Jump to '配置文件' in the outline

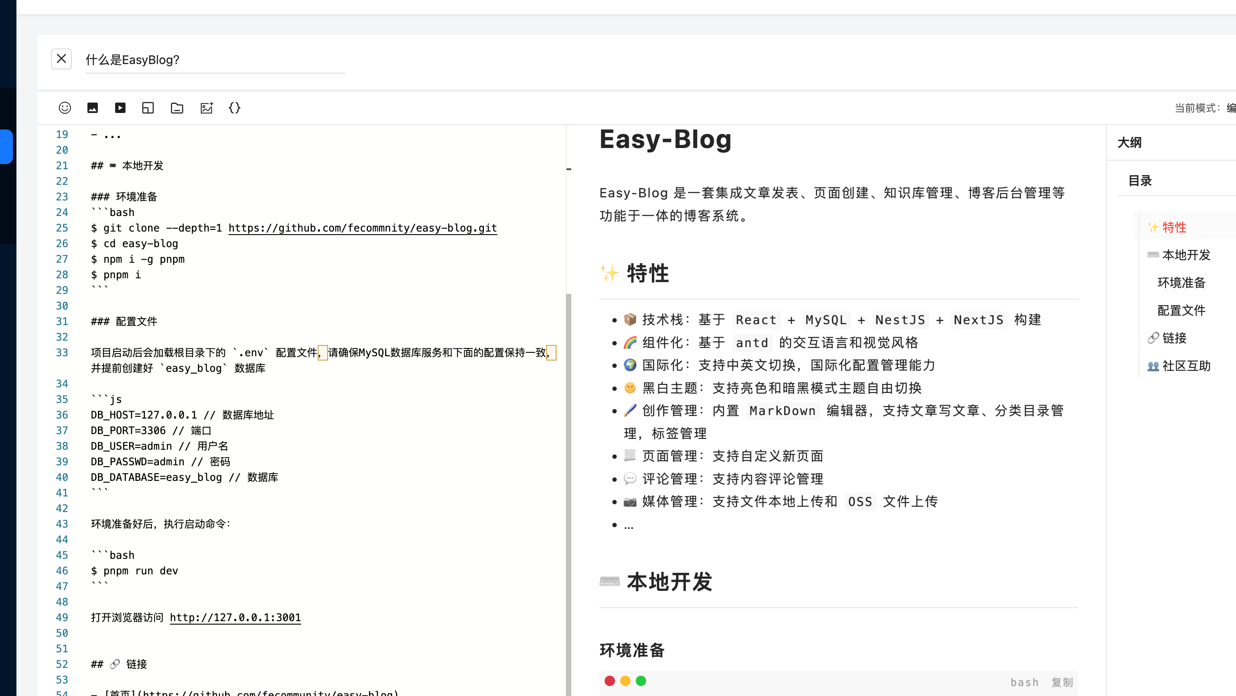1181,311
